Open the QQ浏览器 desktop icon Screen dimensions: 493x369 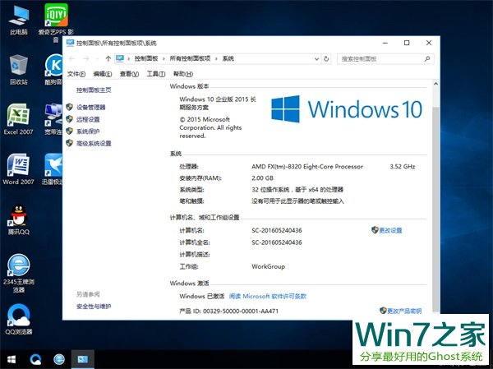19,319
